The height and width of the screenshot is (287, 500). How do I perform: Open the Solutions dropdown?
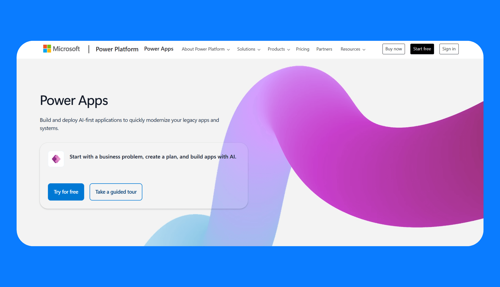246,49
